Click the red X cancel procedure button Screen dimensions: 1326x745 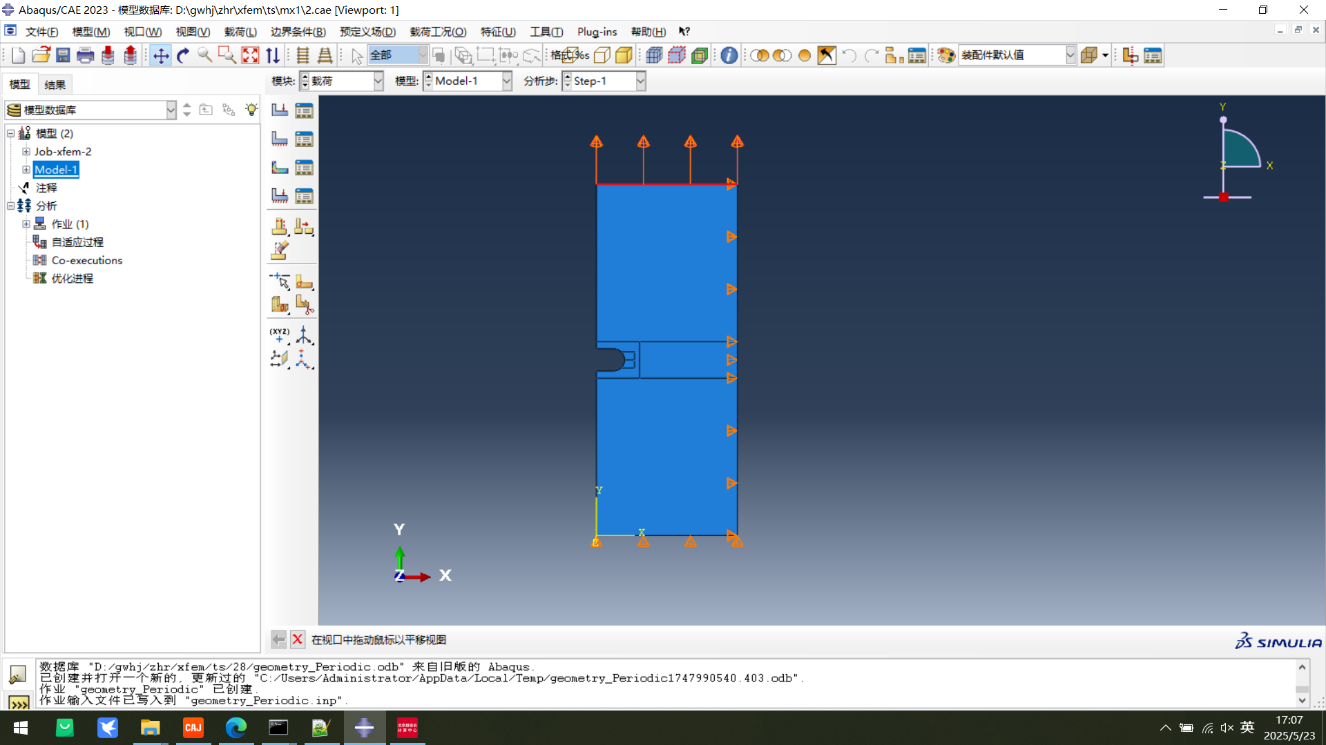(x=297, y=639)
